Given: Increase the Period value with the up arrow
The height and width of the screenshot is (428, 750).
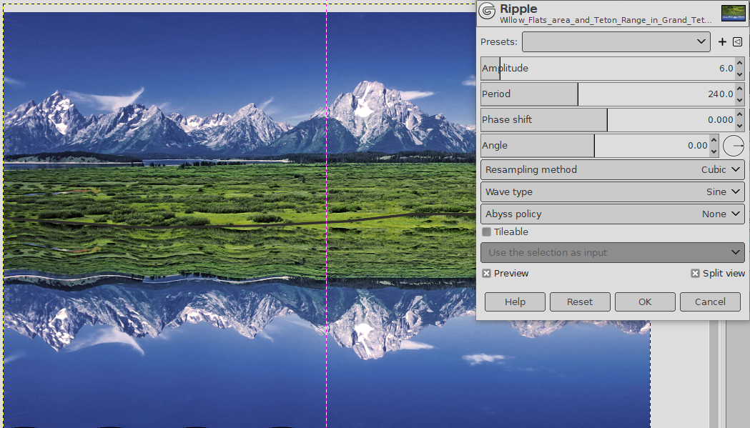Looking at the screenshot, I should [740, 89].
